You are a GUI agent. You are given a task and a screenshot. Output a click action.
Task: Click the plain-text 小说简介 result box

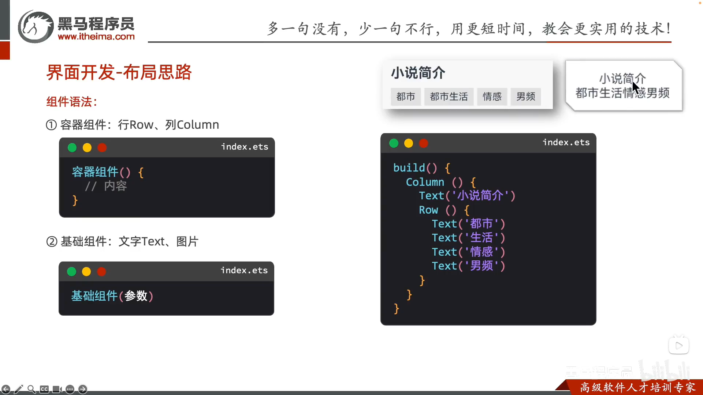click(624, 86)
